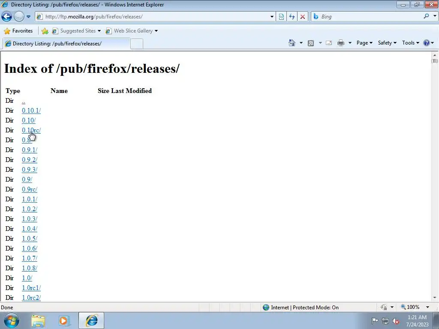This screenshot has width=439, height=329.
Task: Click the Stop loading icon
Action: tap(303, 17)
